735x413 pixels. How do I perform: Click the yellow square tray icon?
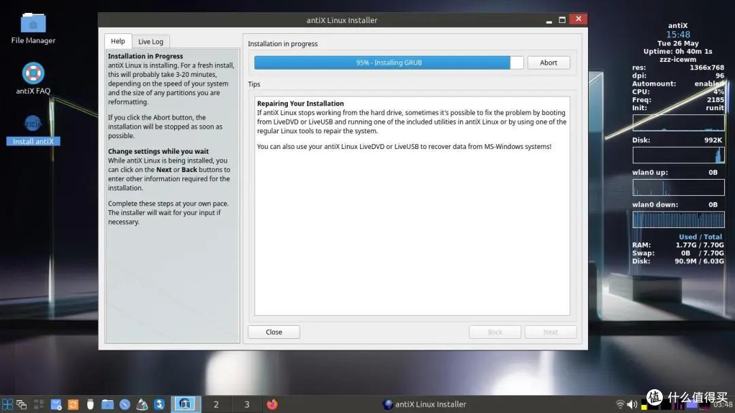pyautogui.click(x=644, y=406)
